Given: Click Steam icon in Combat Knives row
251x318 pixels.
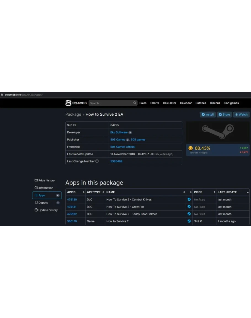Looking at the screenshot, I should tap(189, 200).
